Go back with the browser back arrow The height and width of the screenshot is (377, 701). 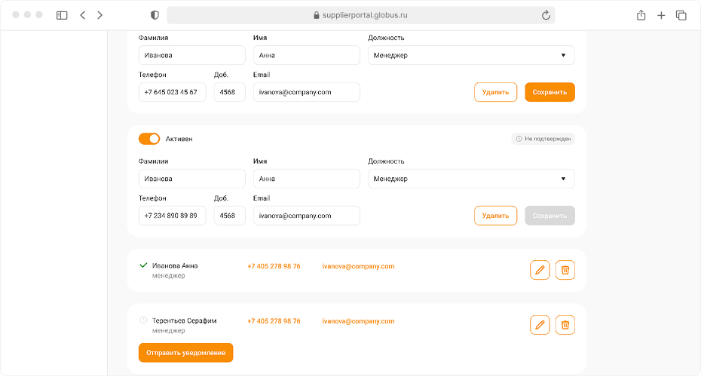point(83,15)
